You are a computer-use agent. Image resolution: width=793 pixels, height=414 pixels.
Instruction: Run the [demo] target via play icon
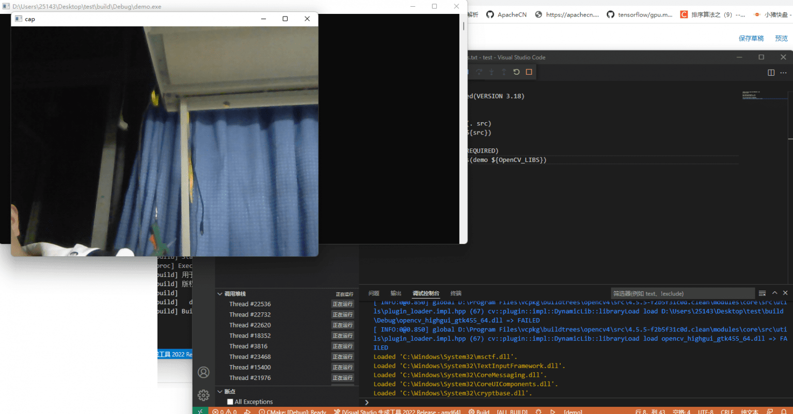tap(552, 411)
